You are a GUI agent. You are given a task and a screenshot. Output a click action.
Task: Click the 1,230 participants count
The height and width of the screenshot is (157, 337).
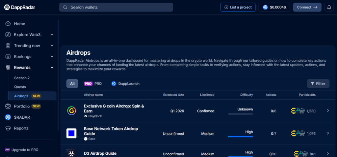pos(311,111)
